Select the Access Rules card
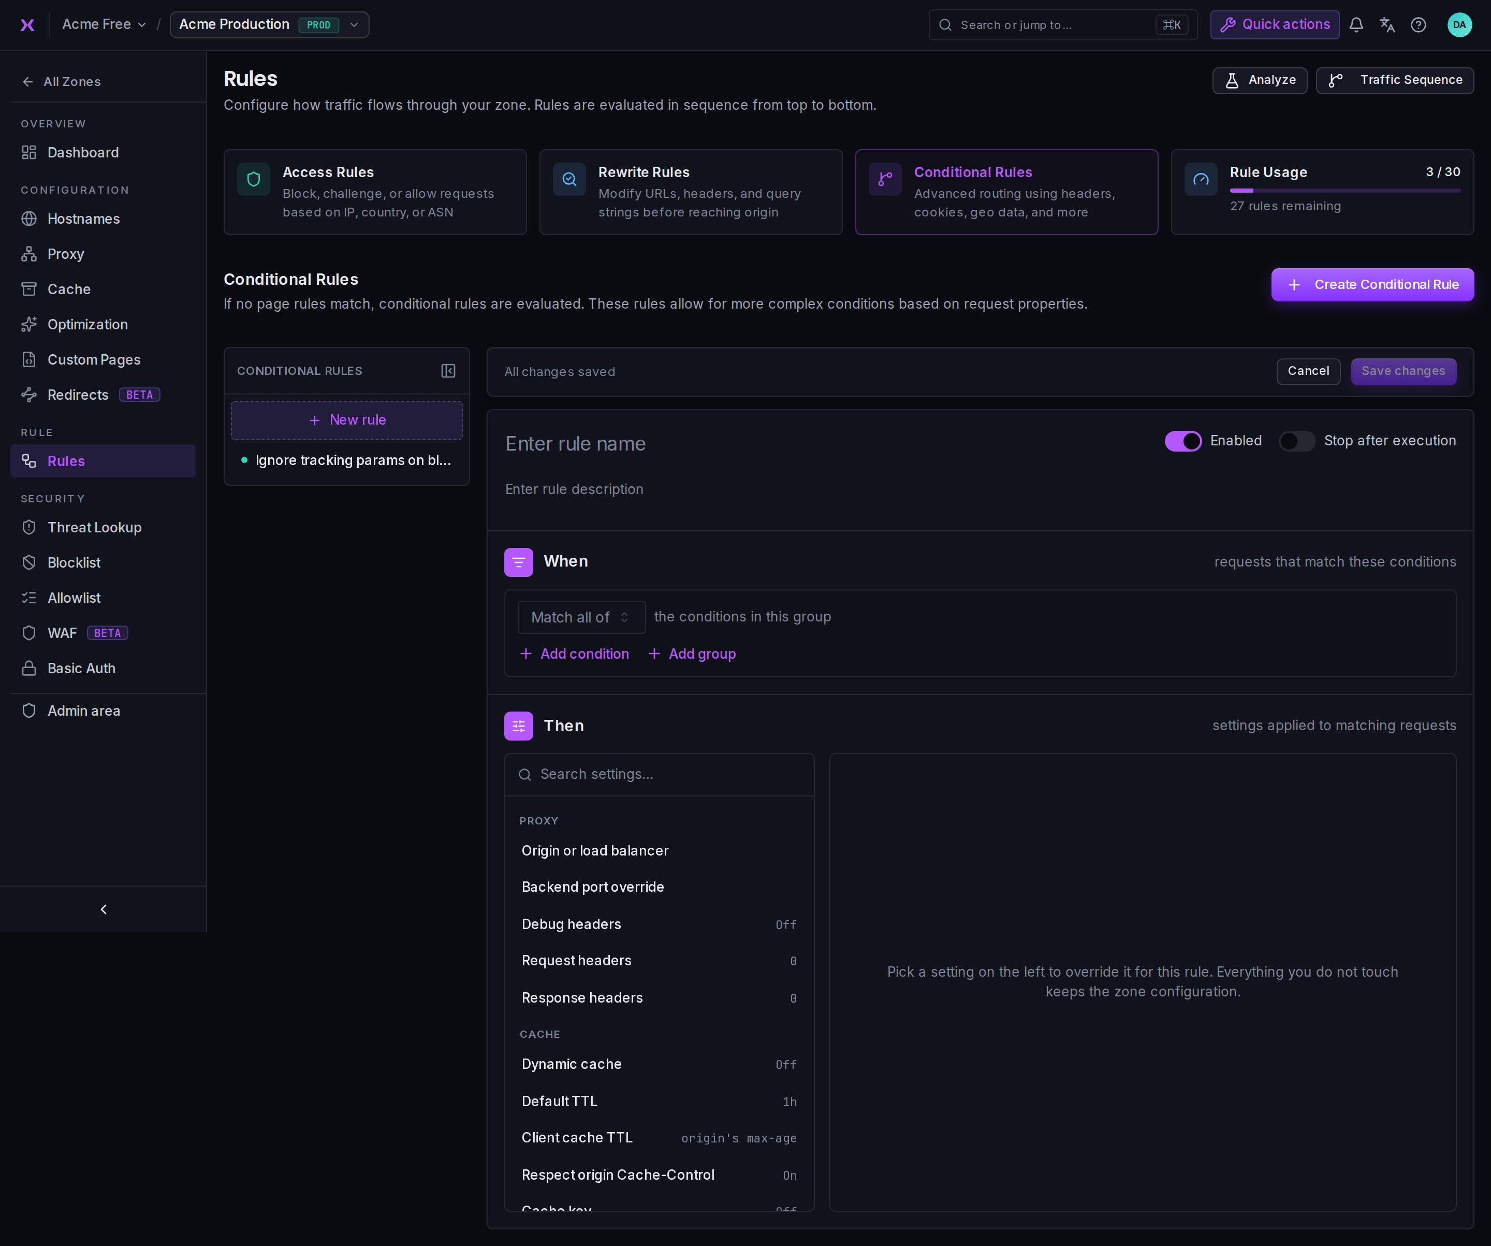Viewport: 1491px width, 1246px height. tap(375, 192)
